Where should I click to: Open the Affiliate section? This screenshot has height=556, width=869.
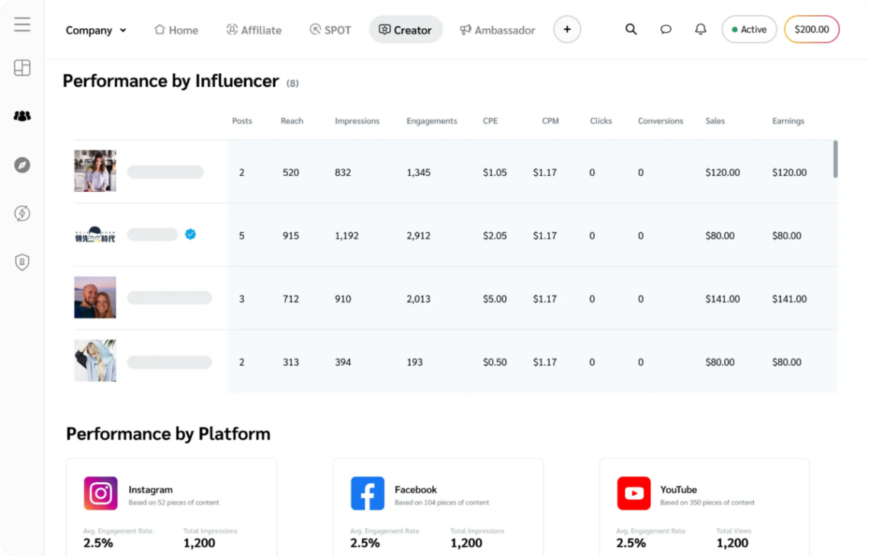[254, 30]
